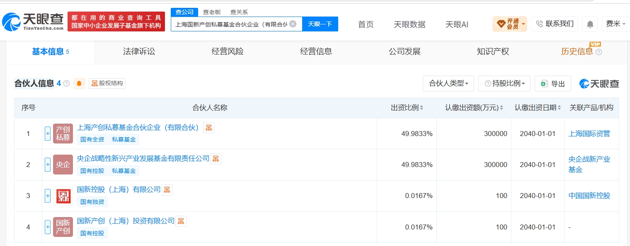Open 国新控股（上海）有限公司 link

(x=119, y=190)
